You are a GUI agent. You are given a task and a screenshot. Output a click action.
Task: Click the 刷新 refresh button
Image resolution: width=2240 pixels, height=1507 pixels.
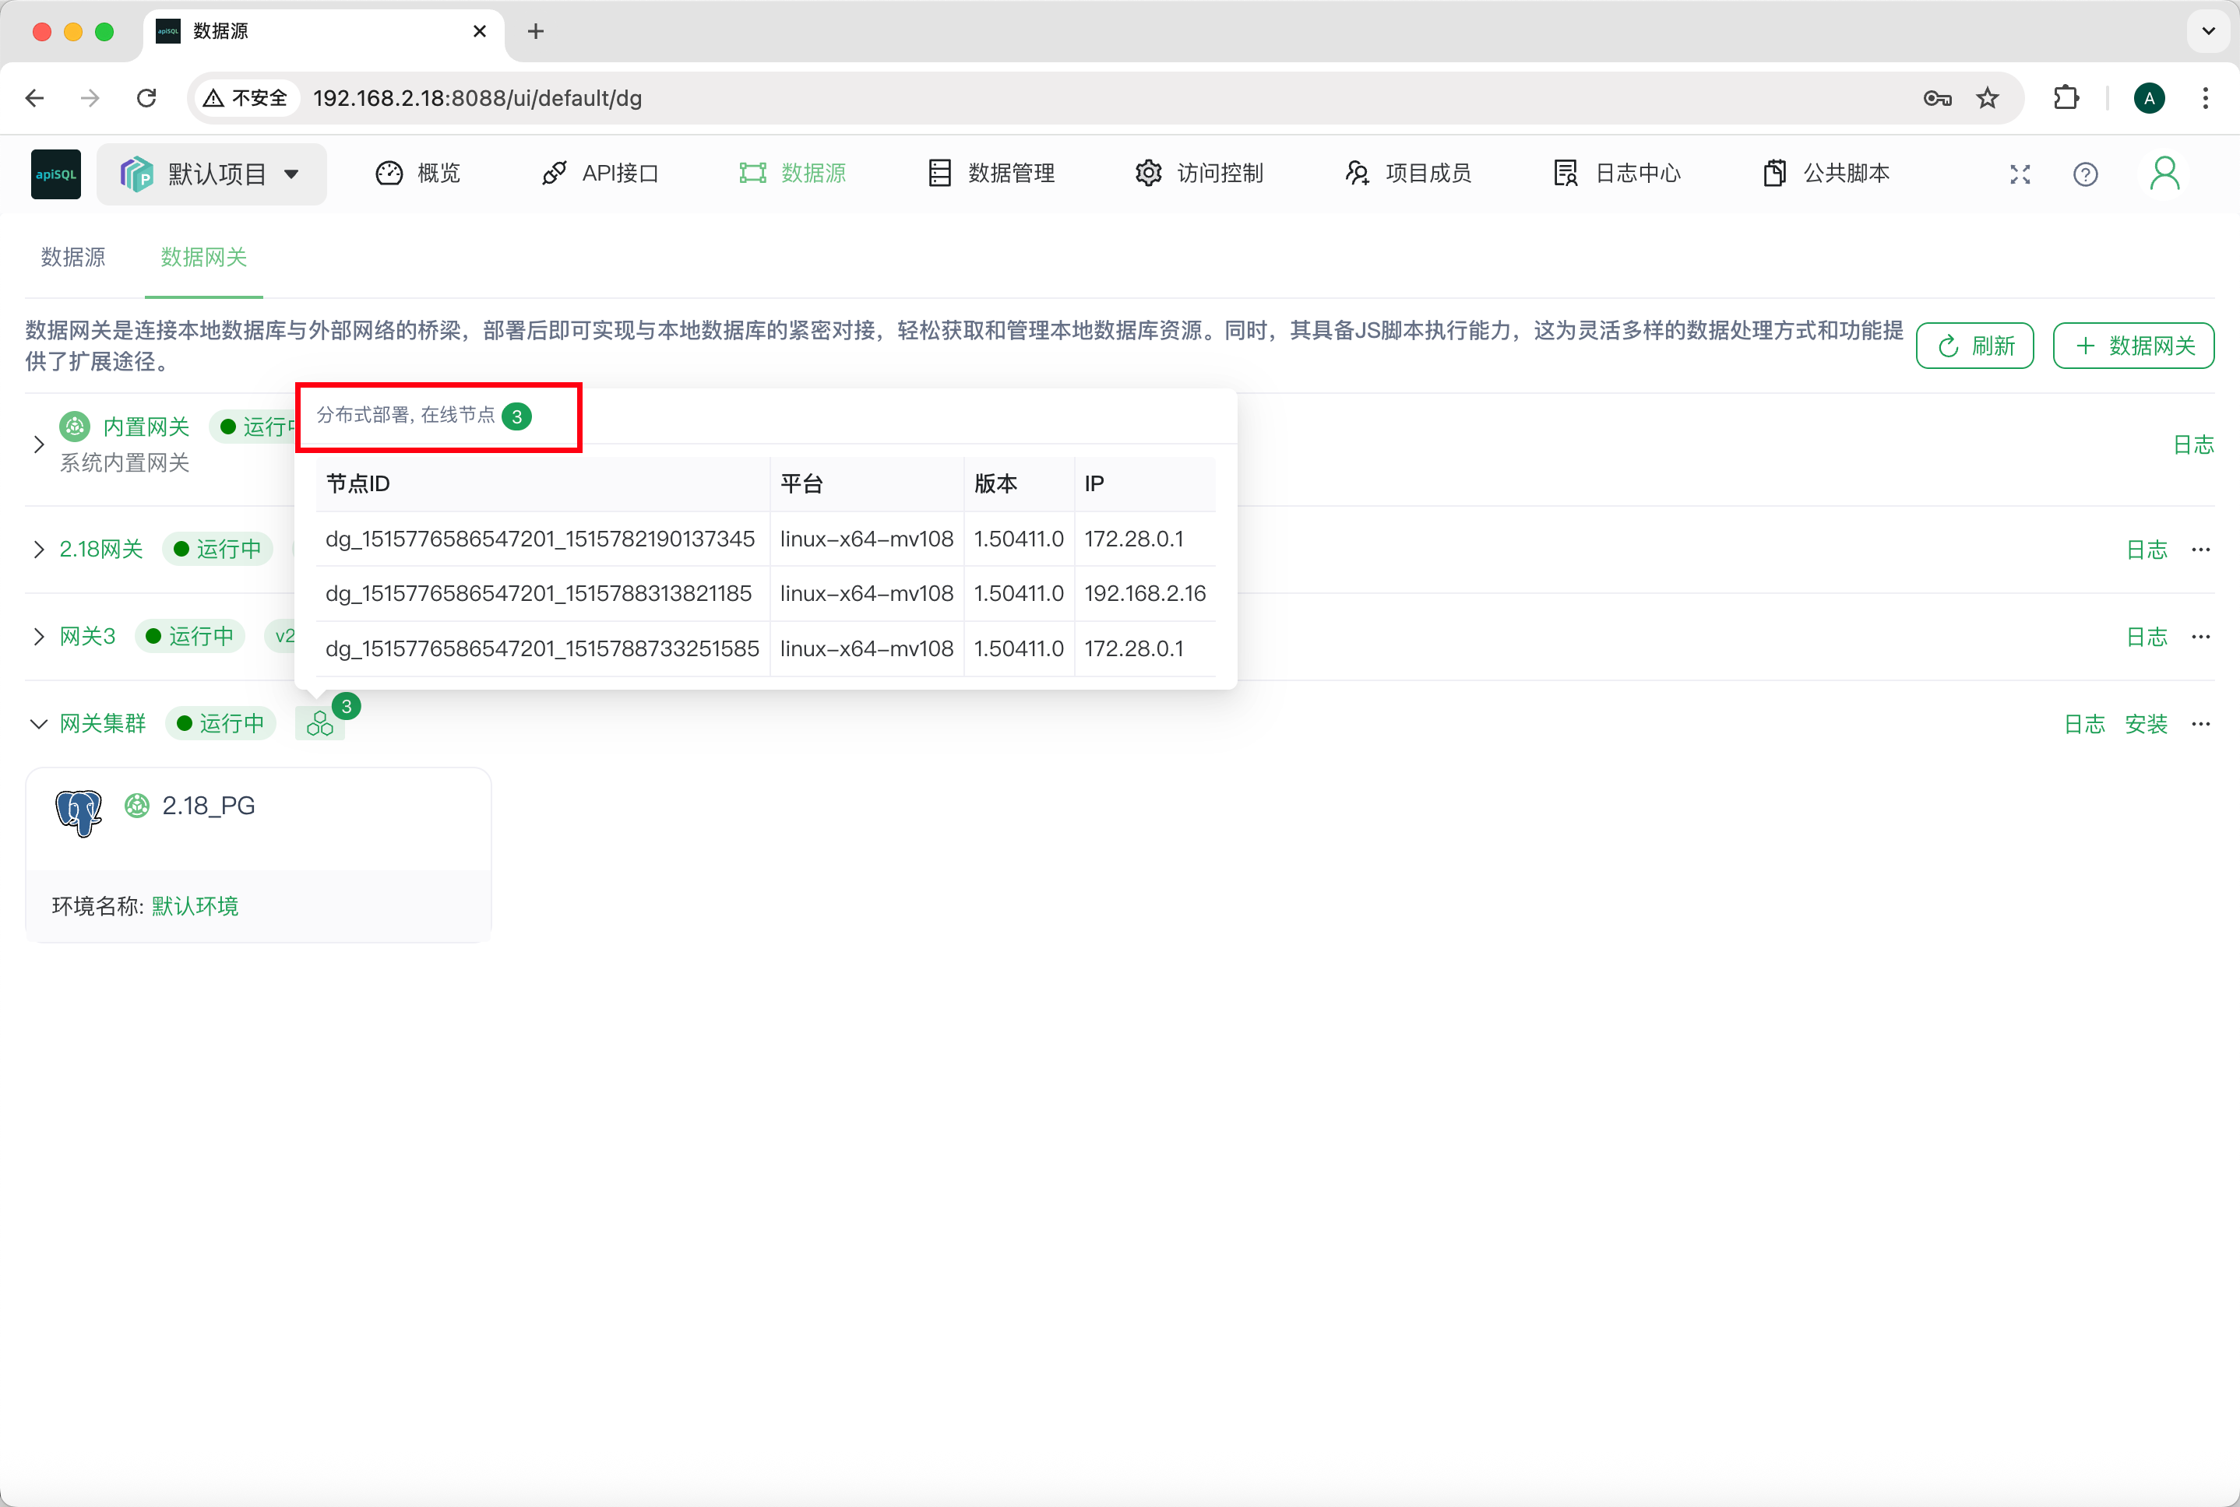1974,346
